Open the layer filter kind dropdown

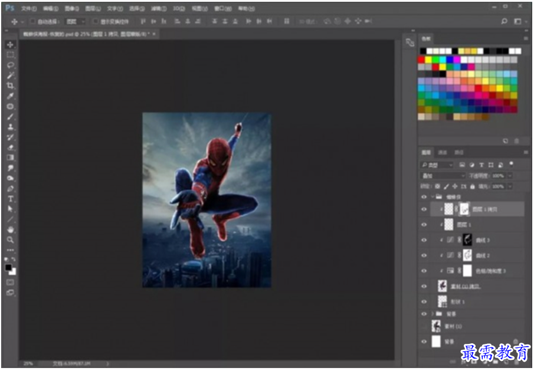pyautogui.click(x=437, y=165)
